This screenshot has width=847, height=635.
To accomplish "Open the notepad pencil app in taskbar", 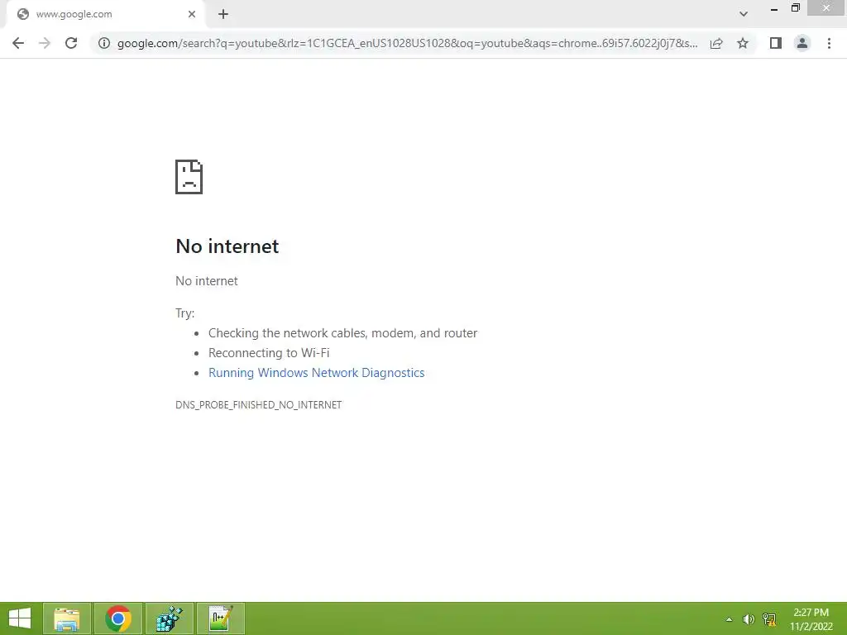I will click(x=220, y=618).
